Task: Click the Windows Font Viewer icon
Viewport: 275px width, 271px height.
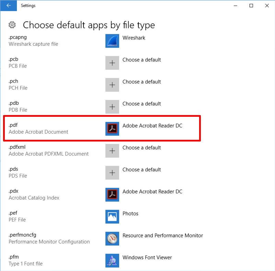Action: 112,260
